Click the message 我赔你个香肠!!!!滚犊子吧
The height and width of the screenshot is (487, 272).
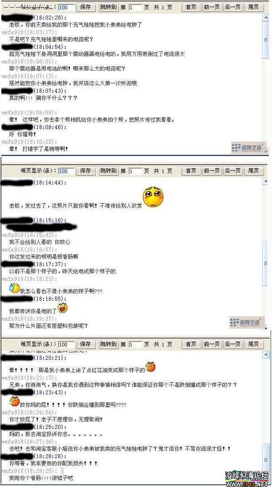[41, 478]
